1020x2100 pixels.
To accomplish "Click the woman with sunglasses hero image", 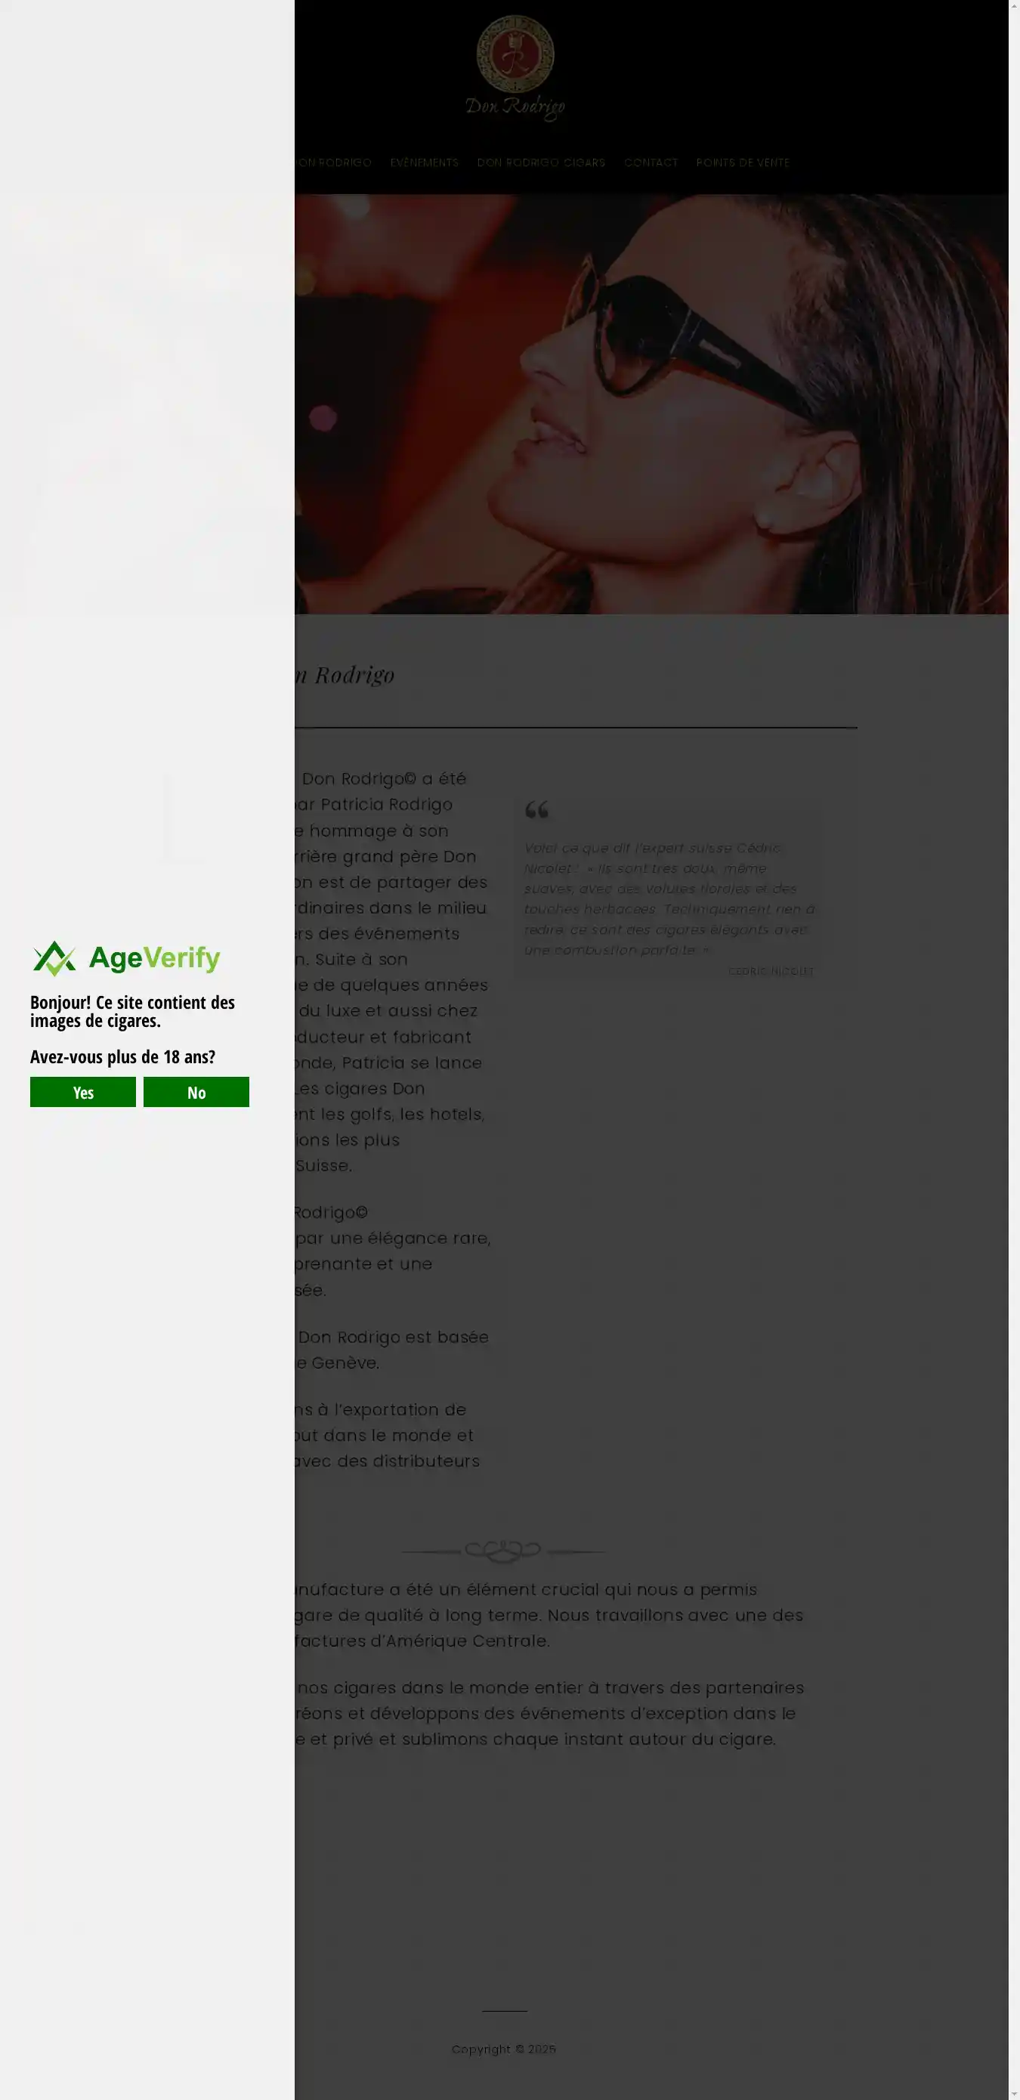I will pos(651,404).
